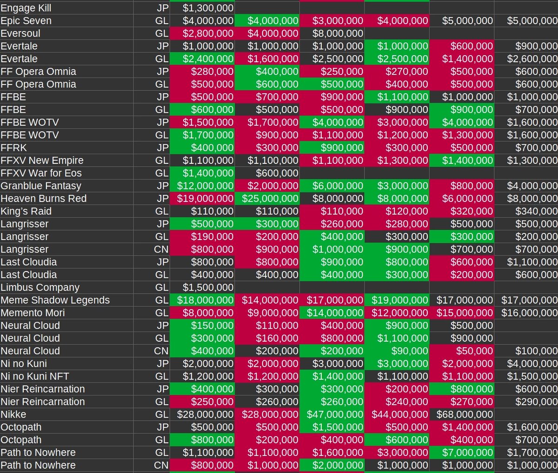
Task: Click $800,000 in the Nier Reincarnation JP row
Action: click(x=462, y=389)
